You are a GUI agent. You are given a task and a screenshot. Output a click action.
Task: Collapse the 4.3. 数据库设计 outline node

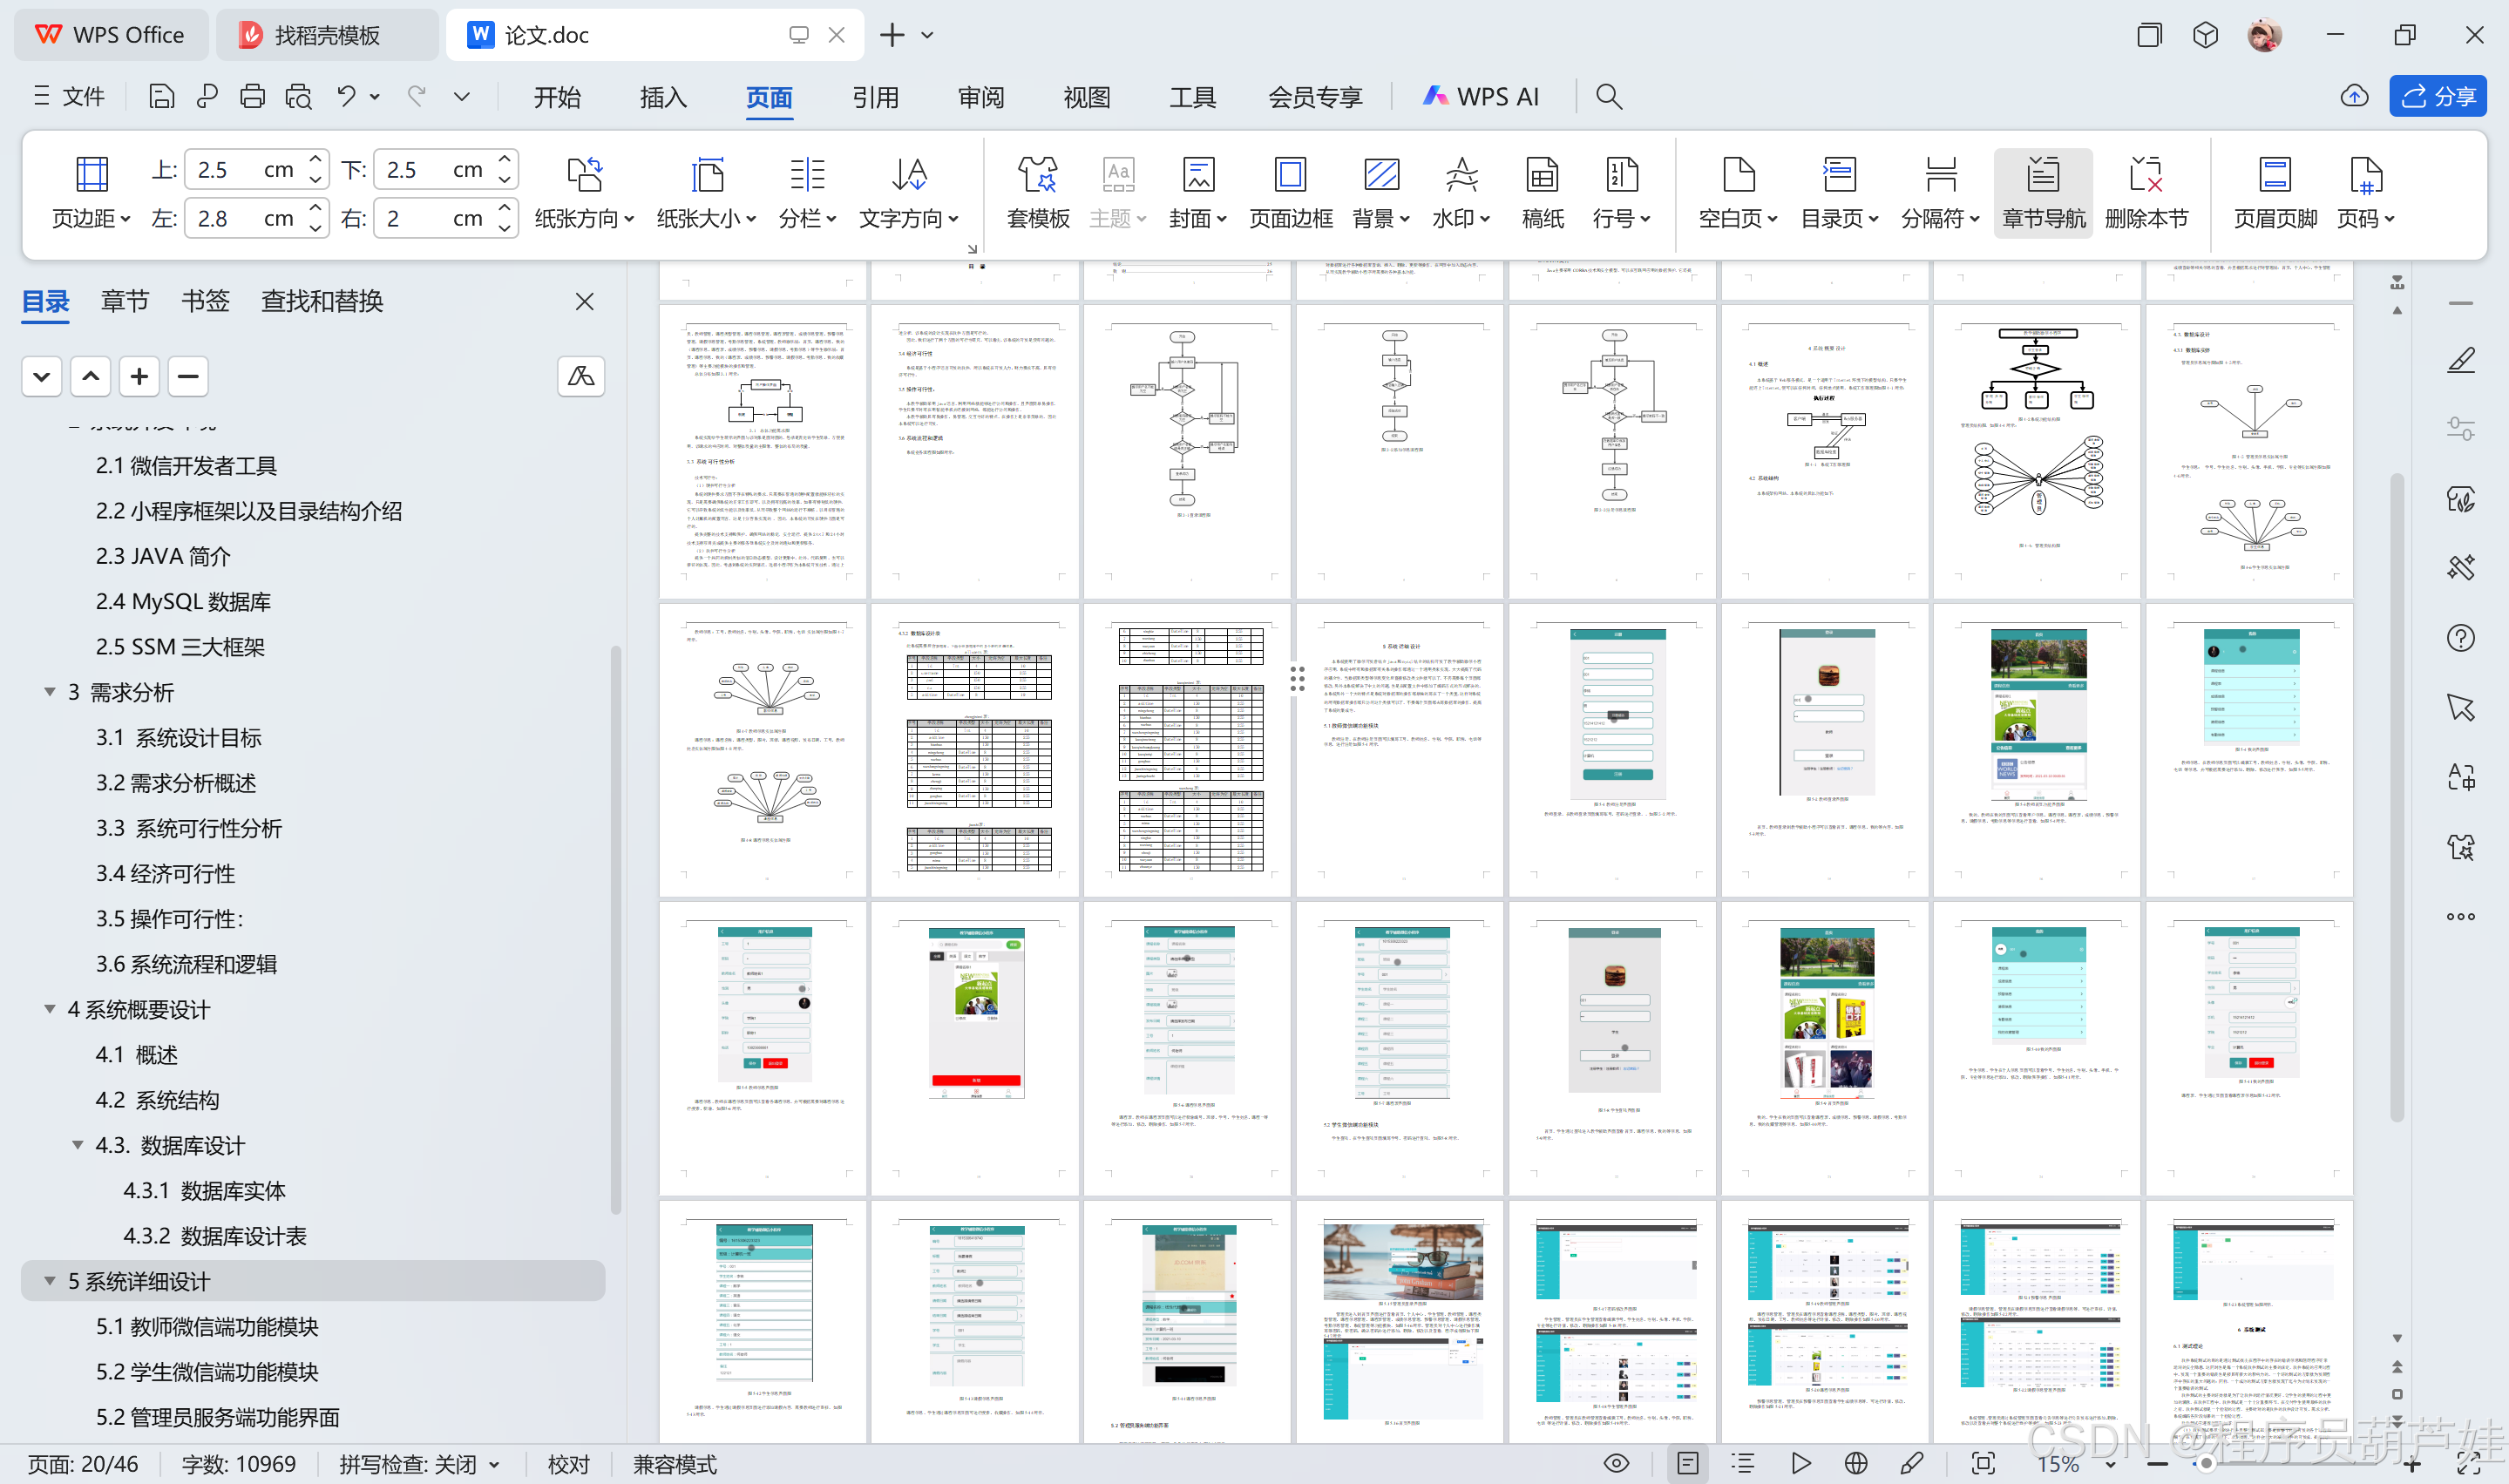77,1145
